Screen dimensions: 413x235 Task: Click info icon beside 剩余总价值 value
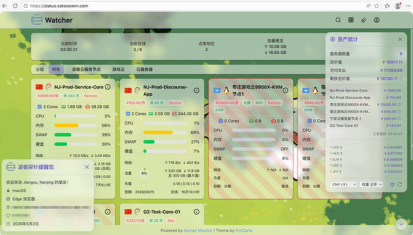pyautogui.click(x=400, y=79)
